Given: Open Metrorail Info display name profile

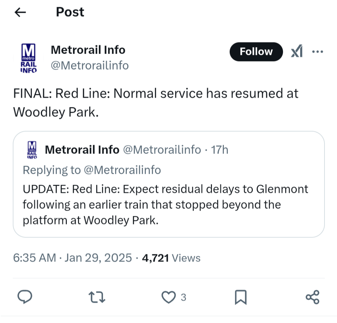Looking at the screenshot, I should pos(88,50).
